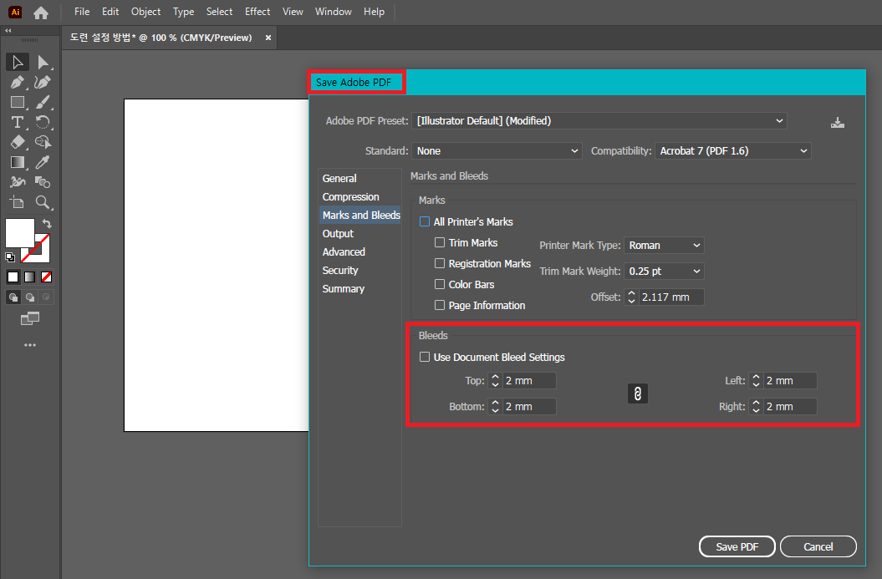Switch to Security settings category

tap(359, 271)
